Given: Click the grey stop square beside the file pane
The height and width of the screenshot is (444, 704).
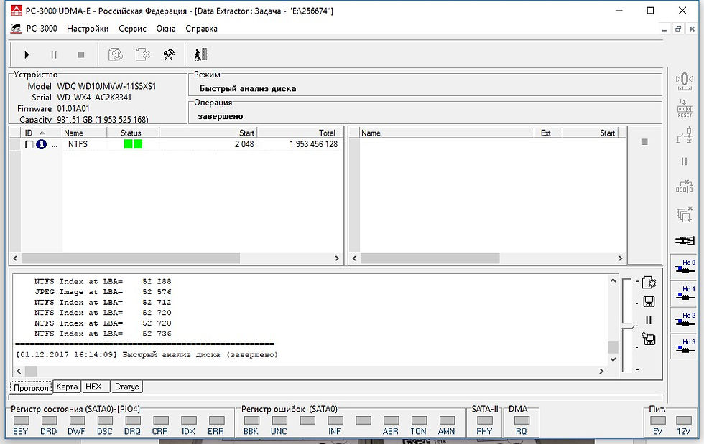Looking at the screenshot, I should (x=644, y=142).
